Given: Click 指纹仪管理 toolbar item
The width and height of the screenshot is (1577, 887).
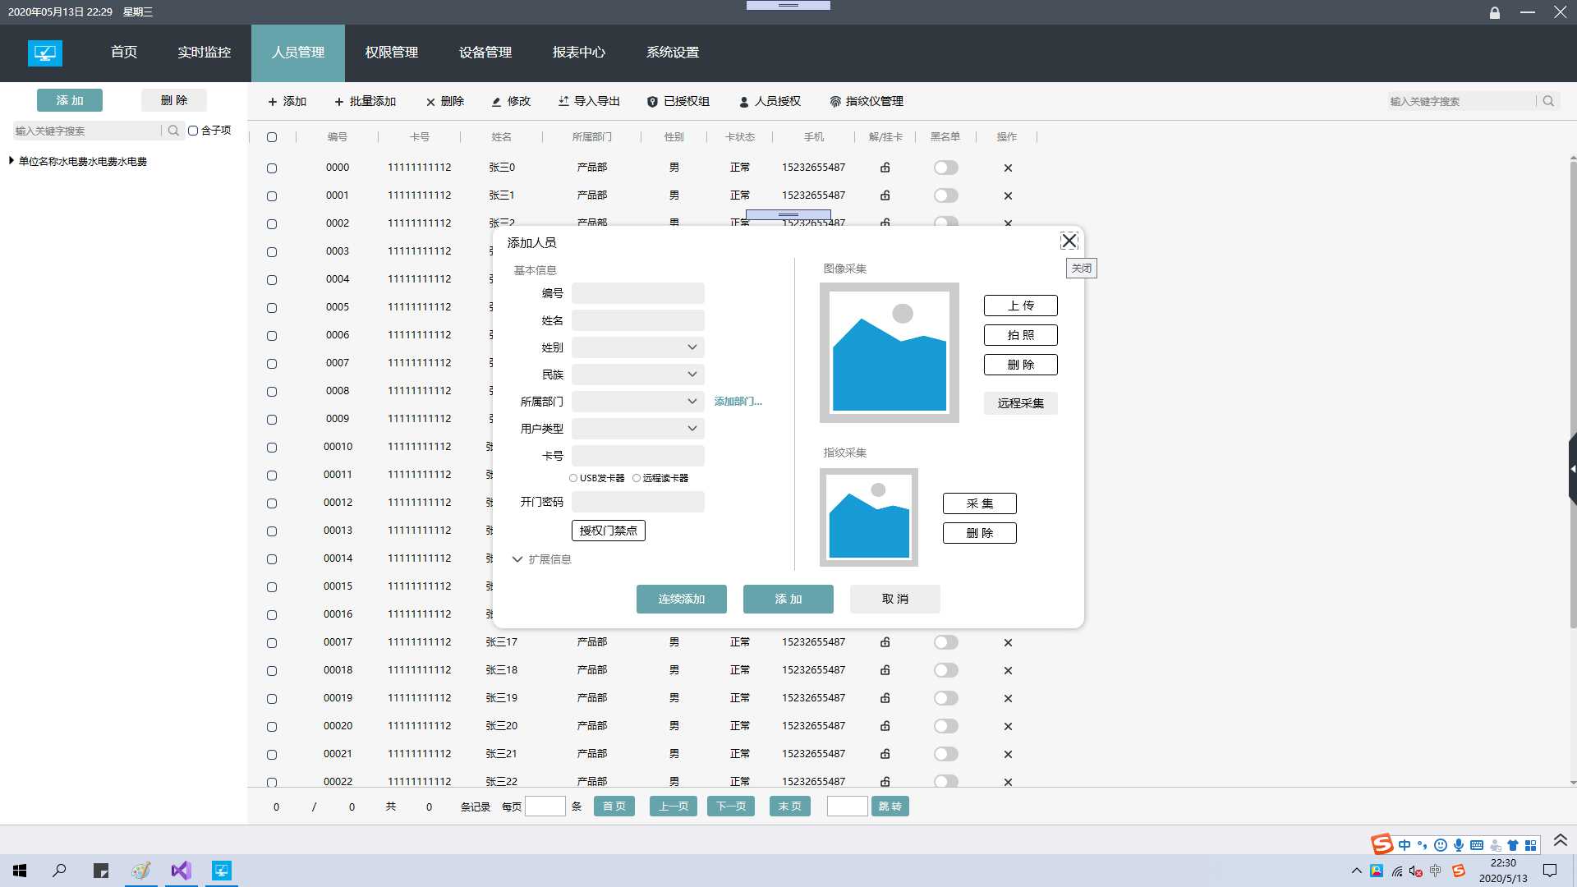Looking at the screenshot, I should 867,101.
